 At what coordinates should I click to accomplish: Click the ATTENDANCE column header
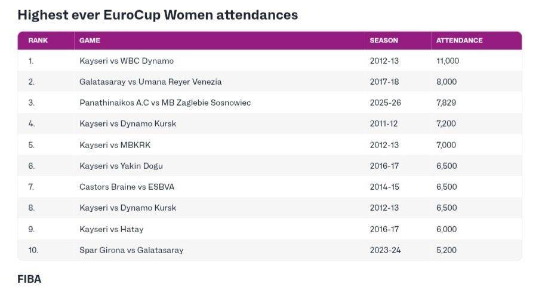[459, 41]
